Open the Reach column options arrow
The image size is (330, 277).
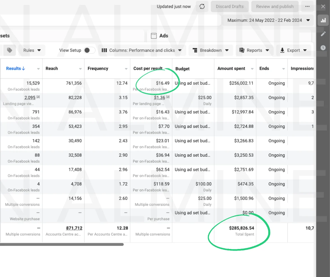tap(80, 69)
